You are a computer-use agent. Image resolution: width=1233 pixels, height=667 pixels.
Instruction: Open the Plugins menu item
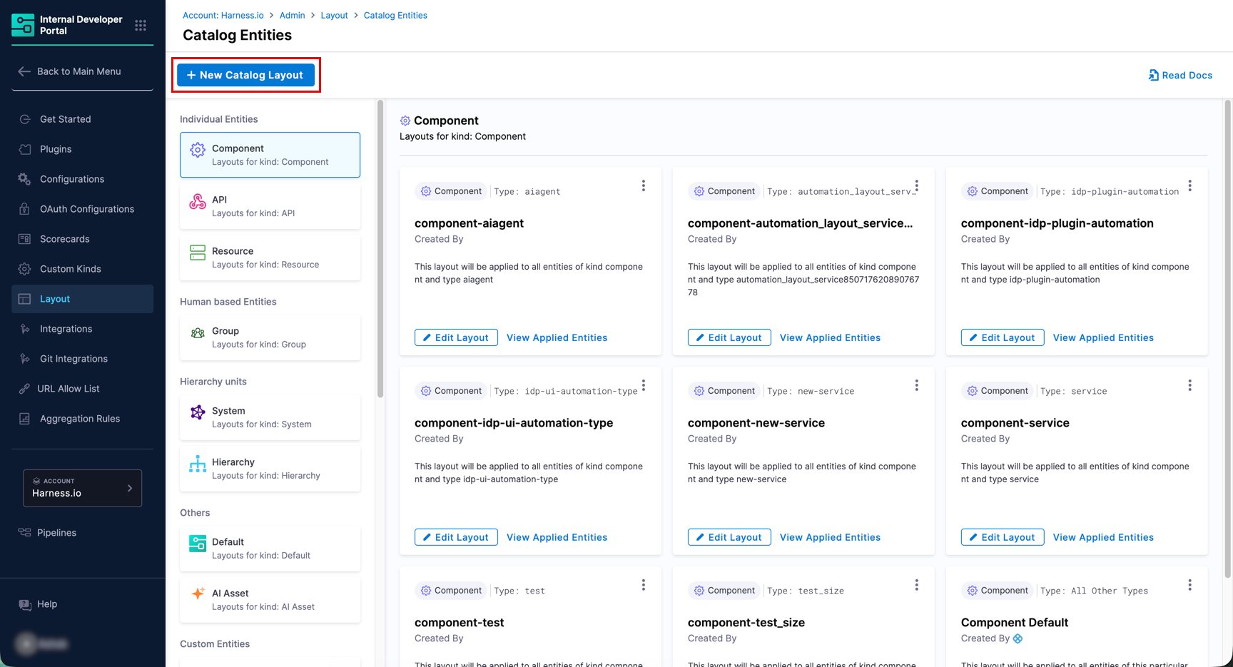pos(56,149)
